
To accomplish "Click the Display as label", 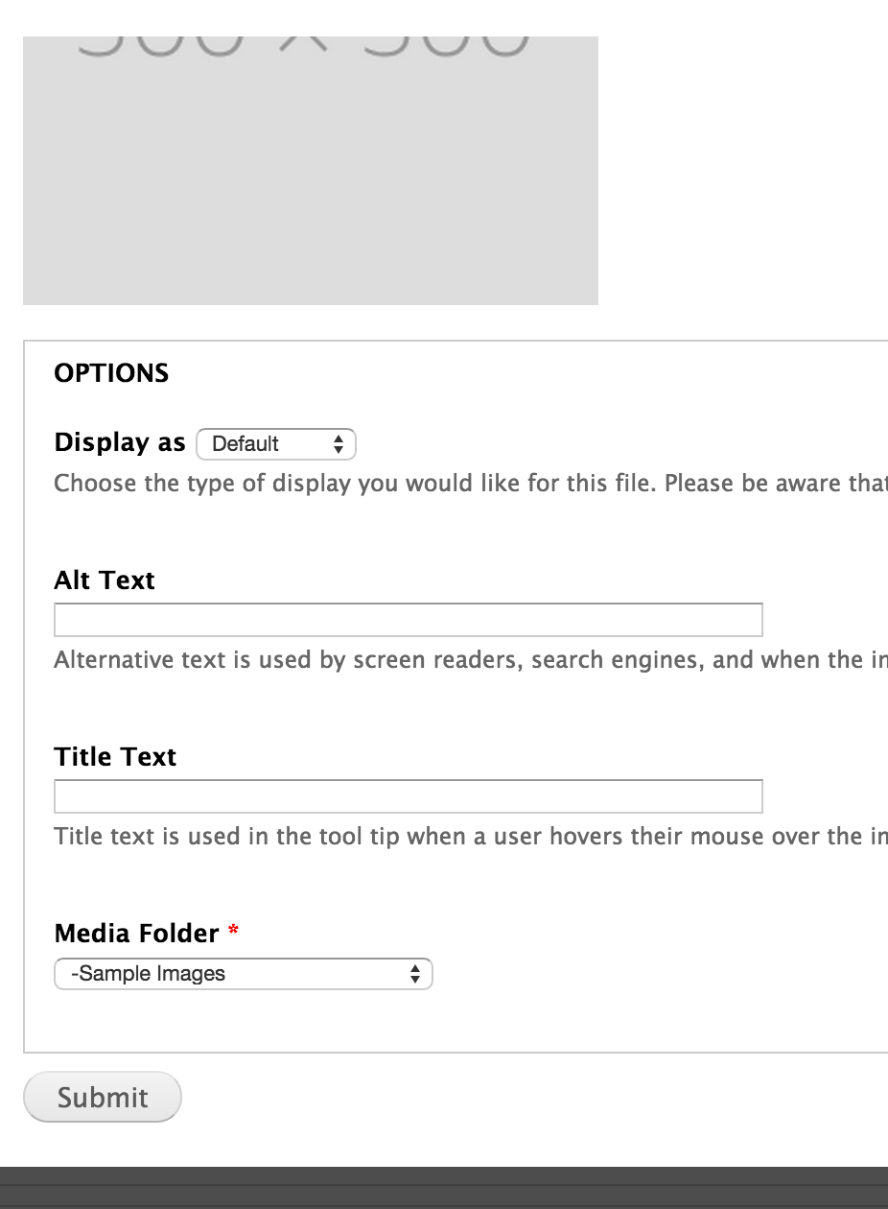I will pyautogui.click(x=120, y=442).
